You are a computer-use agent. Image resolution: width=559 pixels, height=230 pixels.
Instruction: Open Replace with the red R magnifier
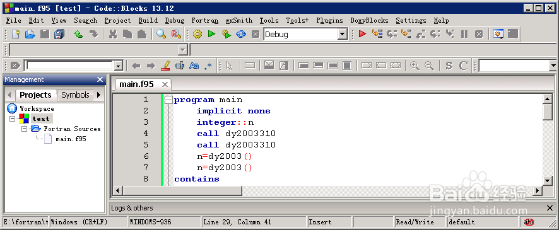[x=176, y=34]
